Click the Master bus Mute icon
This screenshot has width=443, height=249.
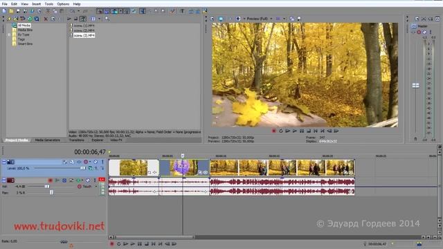click(424, 33)
